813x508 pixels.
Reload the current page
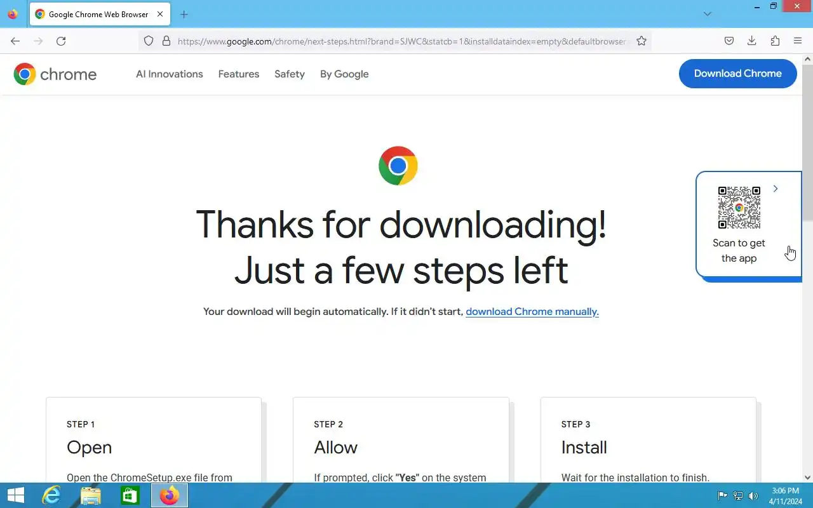[61, 41]
